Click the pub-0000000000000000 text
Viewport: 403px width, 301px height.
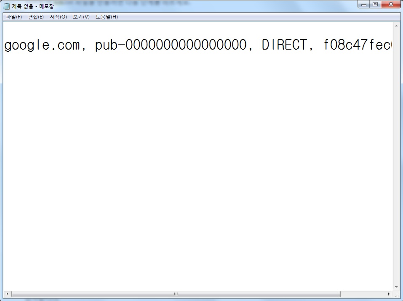click(171, 45)
